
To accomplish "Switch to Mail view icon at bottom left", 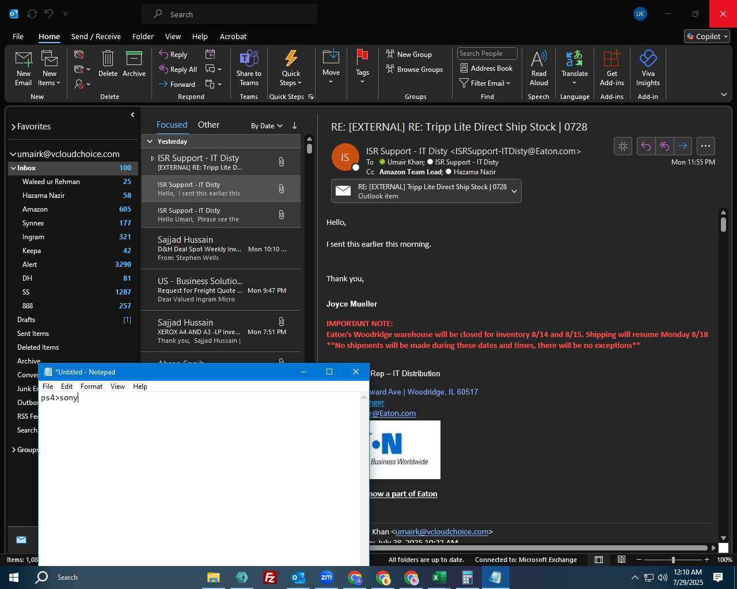I will tap(21, 540).
